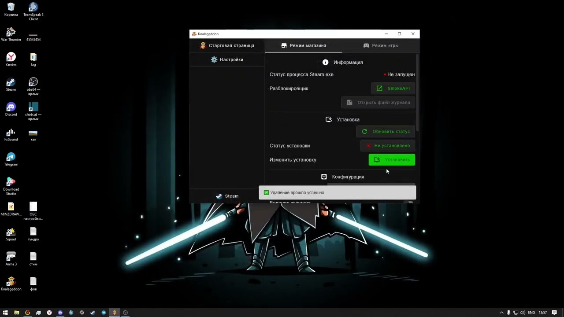564x317 pixels.
Task: Select the War Thunder desktop icon
Action: pyautogui.click(x=11, y=34)
